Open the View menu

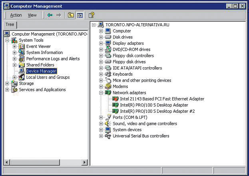click(32, 15)
